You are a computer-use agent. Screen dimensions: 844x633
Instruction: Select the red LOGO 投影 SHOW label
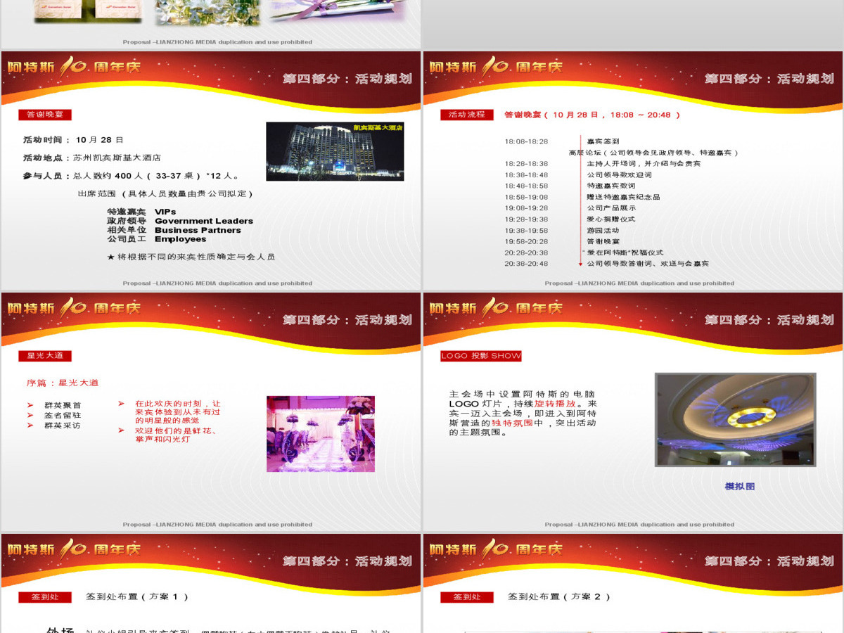tap(481, 356)
